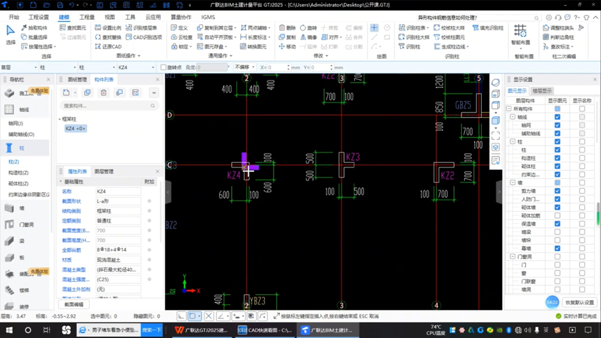This screenshot has height=338, width=601.
Task: Enable 显示图元 for 砌体加筋
Action: 557,215
